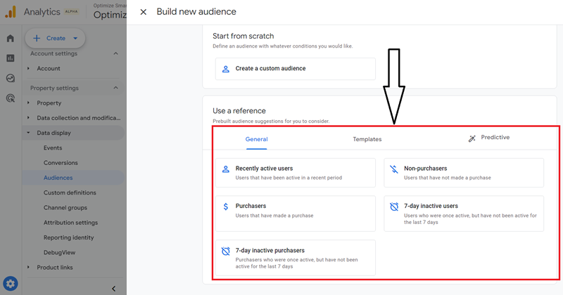
Task: Click the Product links label
Action: [x=55, y=268]
